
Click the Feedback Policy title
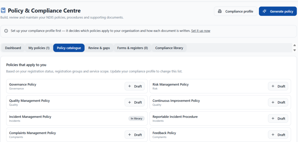[x=164, y=133]
